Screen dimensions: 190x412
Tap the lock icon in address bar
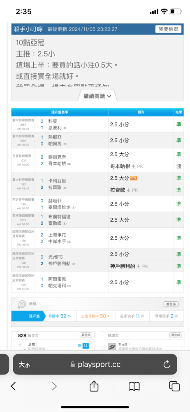pos(73,365)
